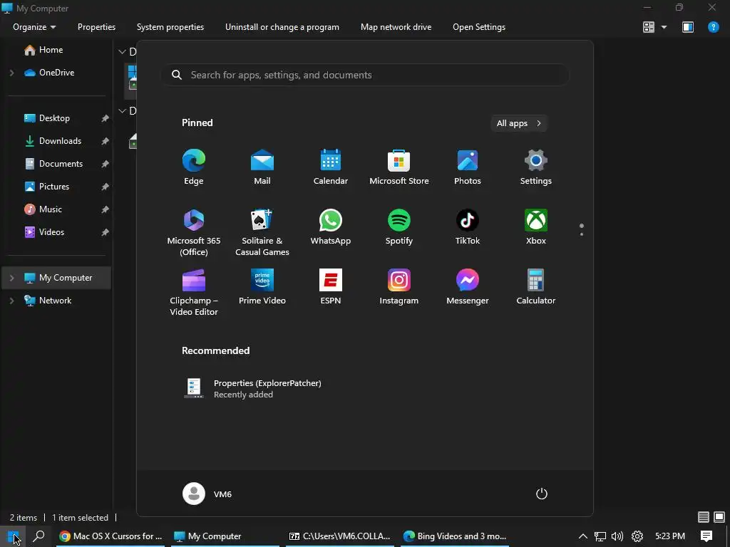The height and width of the screenshot is (547, 730).
Task: Open the Xbox app
Action: pyautogui.click(x=536, y=227)
